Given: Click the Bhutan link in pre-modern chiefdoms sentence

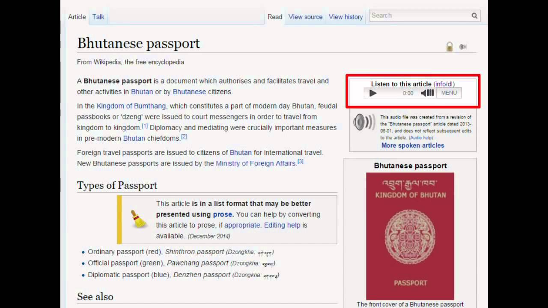Looking at the screenshot, I should 134,138.
